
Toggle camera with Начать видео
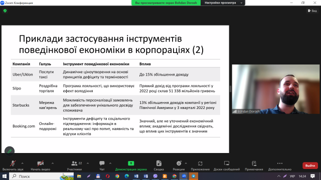(x=40, y=165)
